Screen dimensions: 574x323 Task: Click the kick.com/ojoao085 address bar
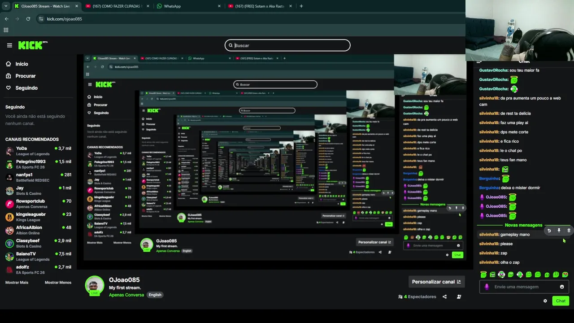251,19
